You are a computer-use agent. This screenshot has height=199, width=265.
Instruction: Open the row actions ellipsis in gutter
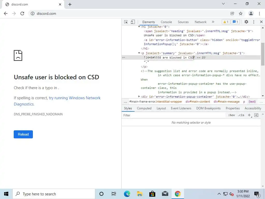point(123,58)
